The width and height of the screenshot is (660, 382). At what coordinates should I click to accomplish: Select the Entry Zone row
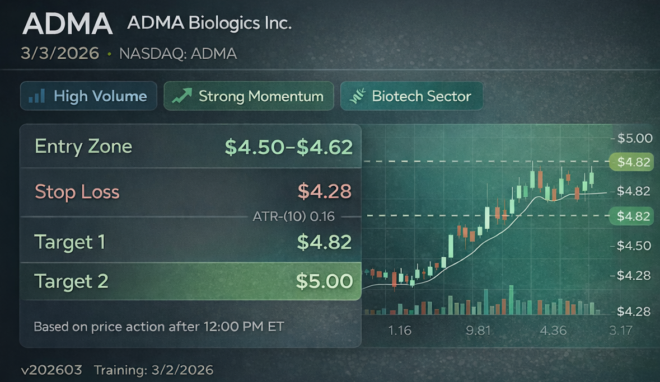190,147
